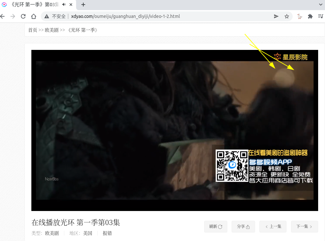Open the 分享 share button

(243, 226)
